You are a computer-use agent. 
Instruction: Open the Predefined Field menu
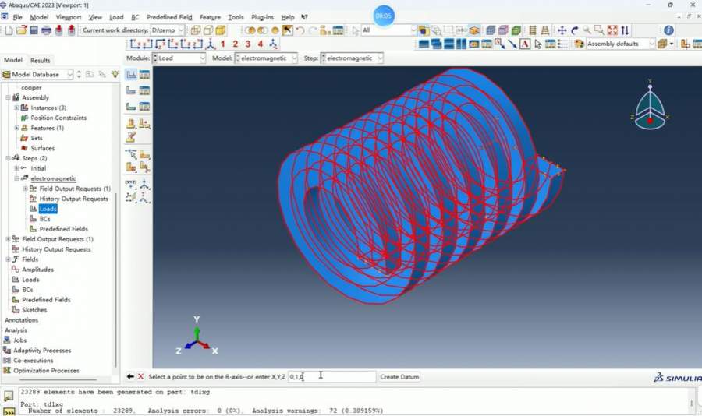[x=168, y=16]
